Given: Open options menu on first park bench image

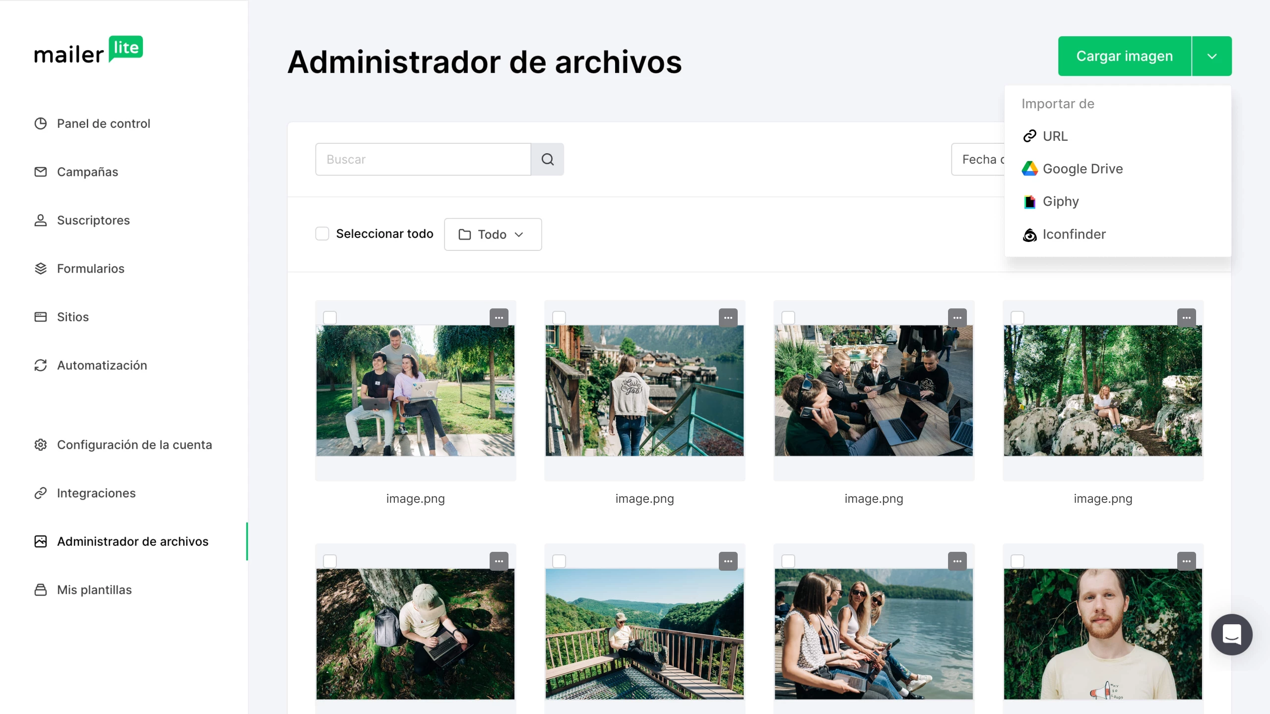Looking at the screenshot, I should 499,318.
